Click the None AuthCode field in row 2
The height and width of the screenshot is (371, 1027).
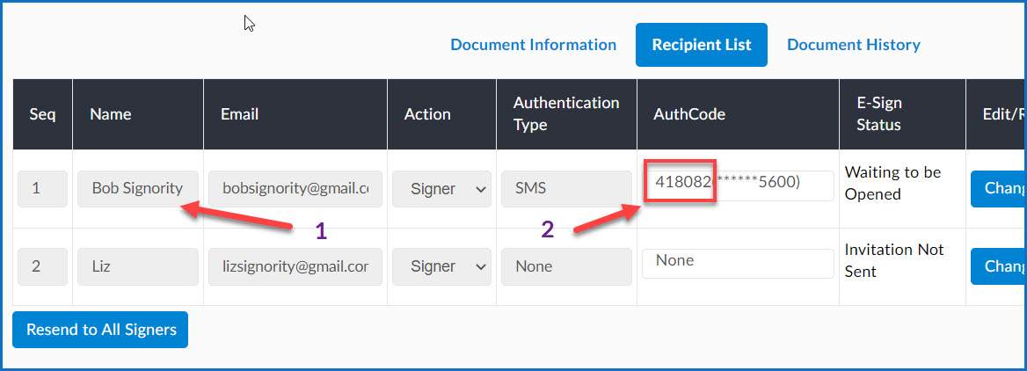(x=738, y=263)
